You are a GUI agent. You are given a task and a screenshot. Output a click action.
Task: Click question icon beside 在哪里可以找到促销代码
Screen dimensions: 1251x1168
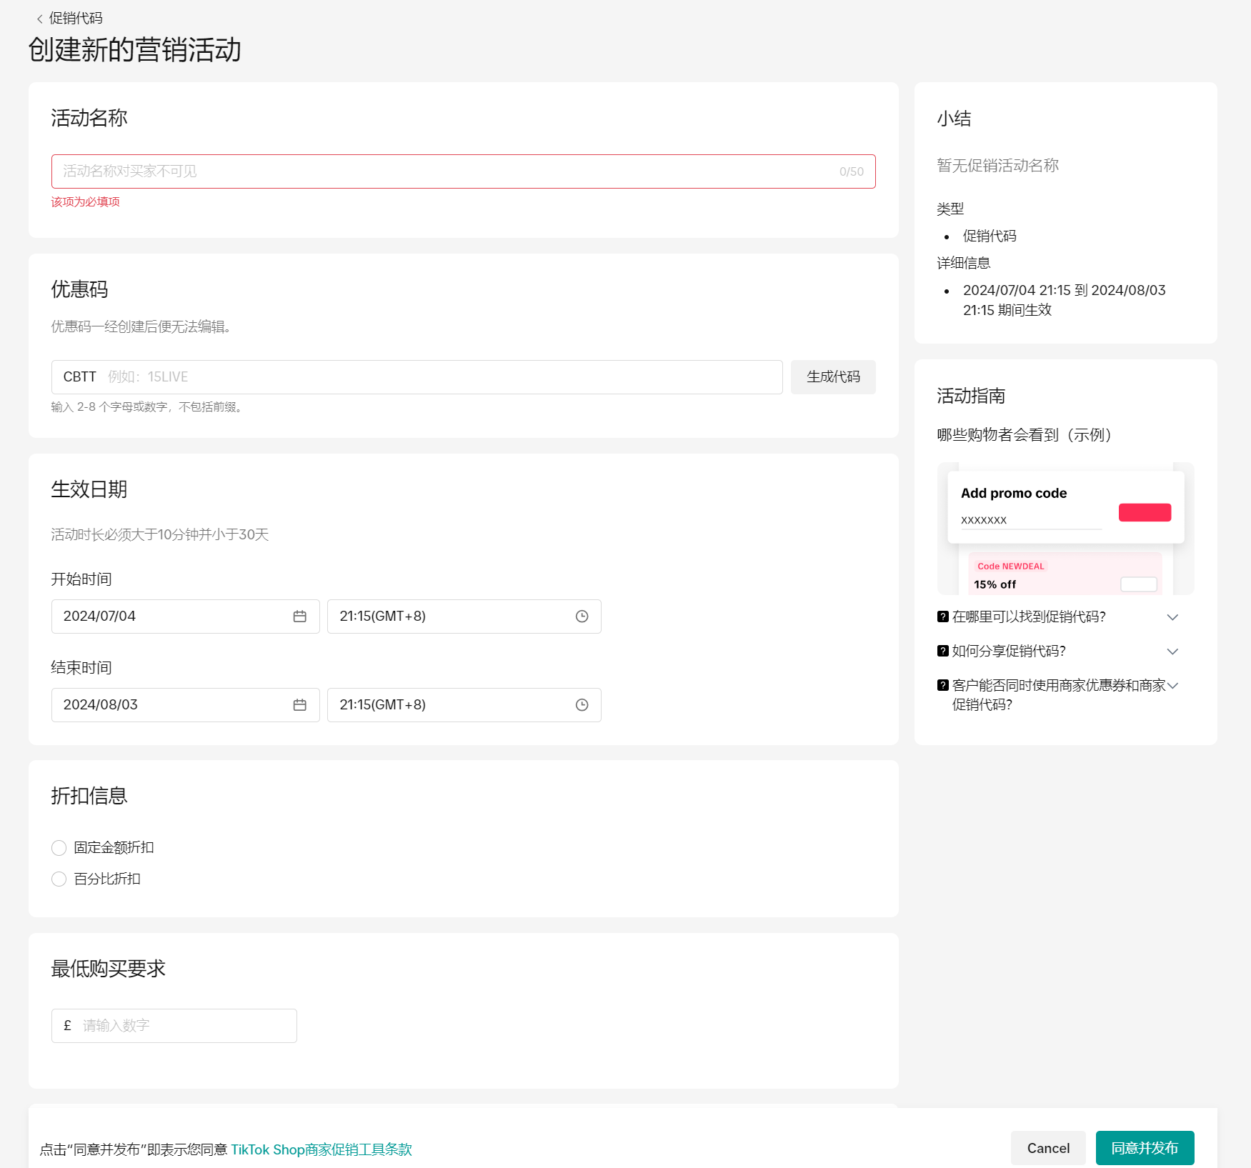coord(943,617)
